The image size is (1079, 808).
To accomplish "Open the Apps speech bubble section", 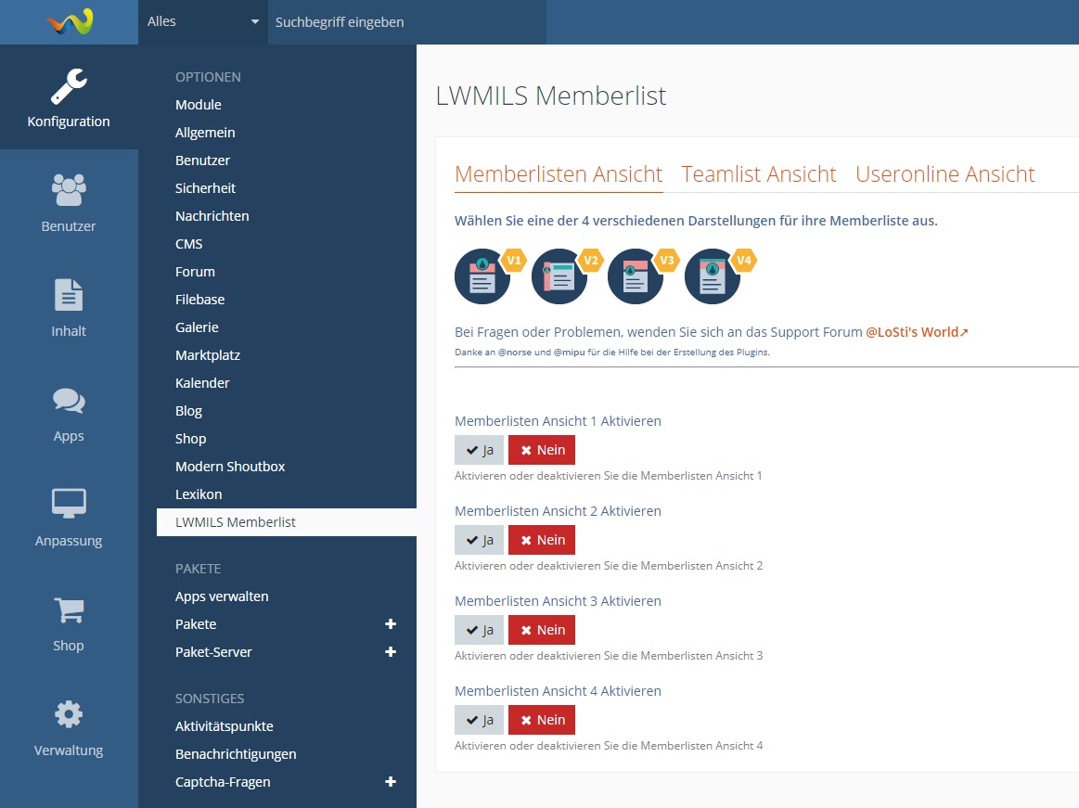I will tap(69, 412).
